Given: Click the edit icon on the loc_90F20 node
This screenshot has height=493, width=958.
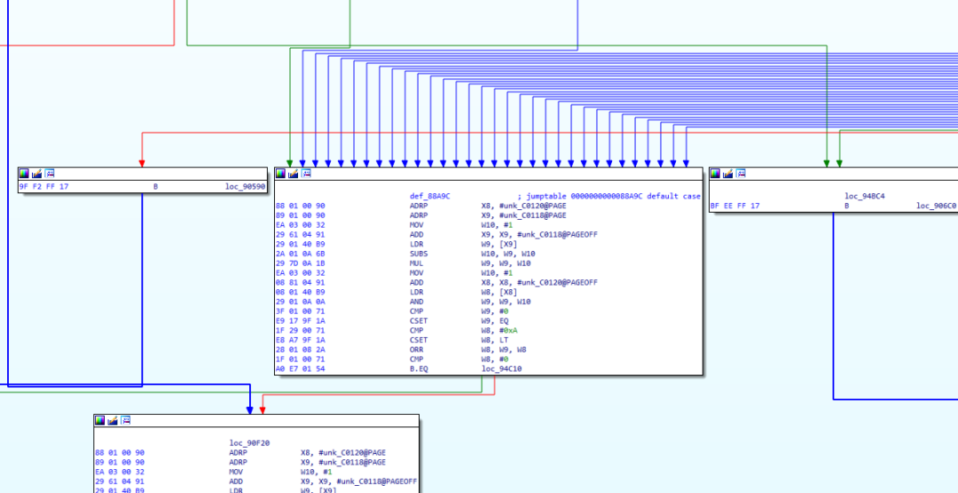Looking at the screenshot, I should (113, 420).
